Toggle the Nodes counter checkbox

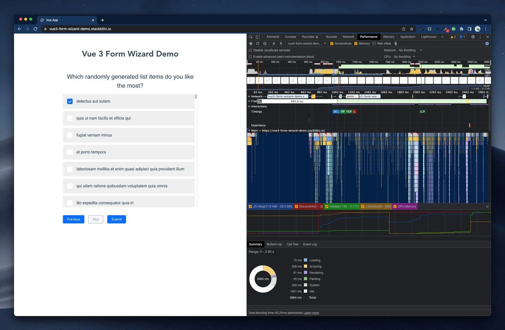tap(327, 207)
